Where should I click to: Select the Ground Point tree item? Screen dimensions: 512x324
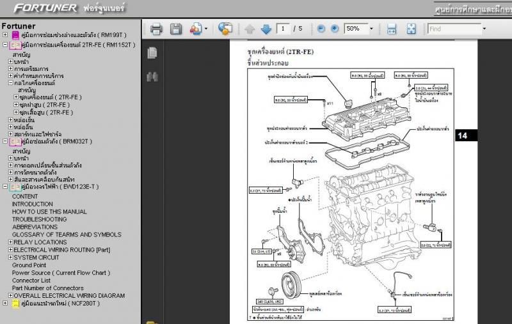pyautogui.click(x=29, y=265)
